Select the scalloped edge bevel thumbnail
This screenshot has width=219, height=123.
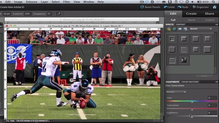click(x=184, y=60)
